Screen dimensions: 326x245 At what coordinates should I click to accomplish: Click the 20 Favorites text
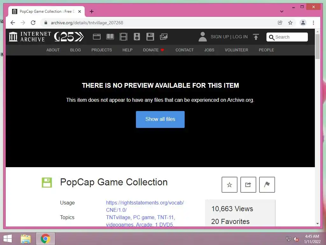[x=230, y=221]
